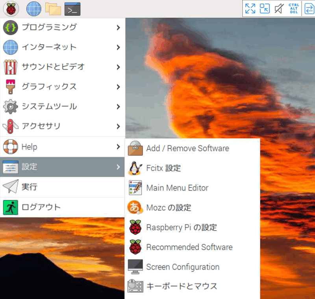Viewport: 315px width, 299px height.
Task: Open the file manager from the taskbar
Action: [x=53, y=9]
